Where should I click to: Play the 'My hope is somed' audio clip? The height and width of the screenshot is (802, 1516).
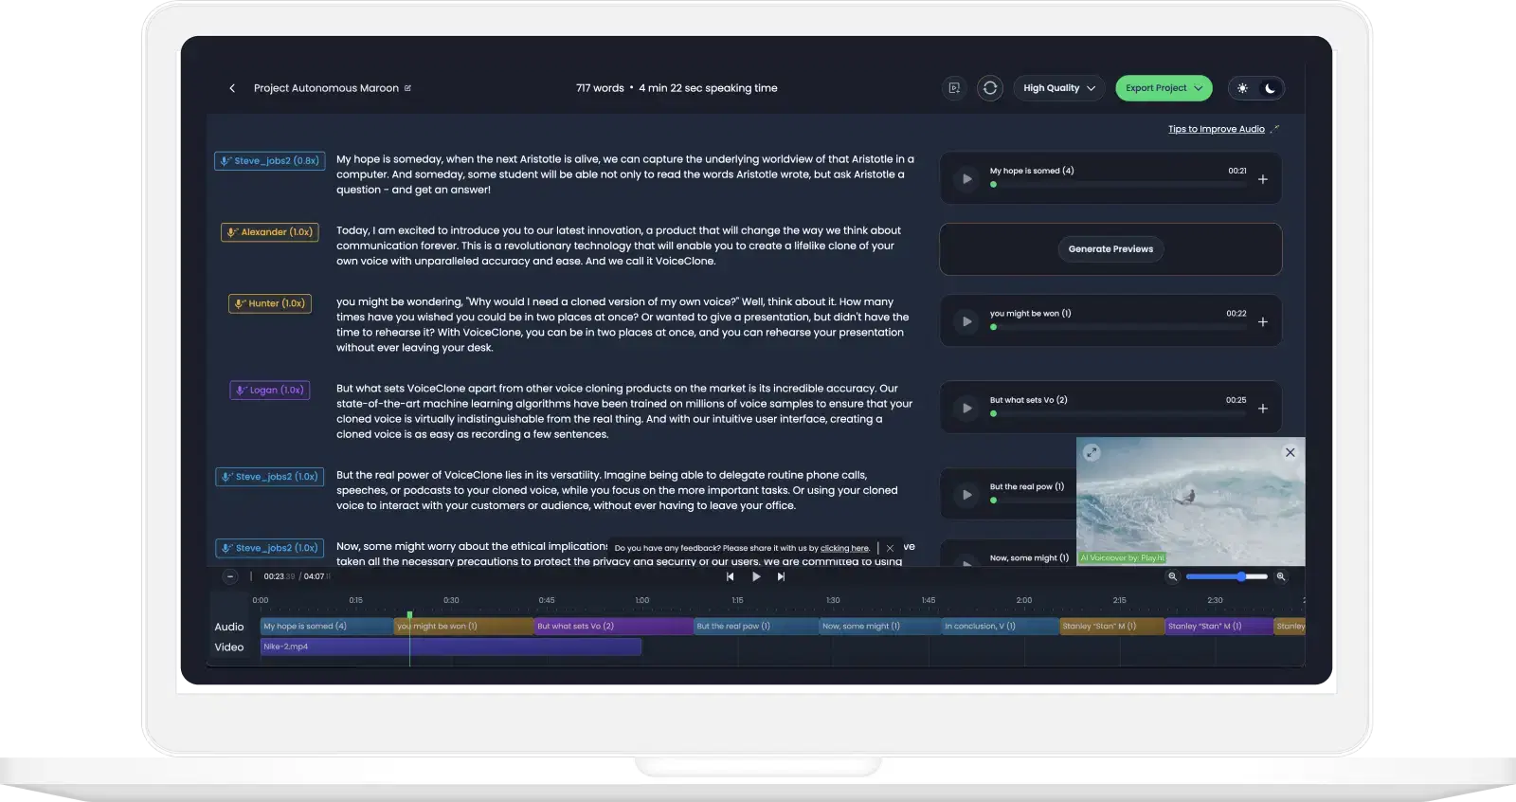966,179
